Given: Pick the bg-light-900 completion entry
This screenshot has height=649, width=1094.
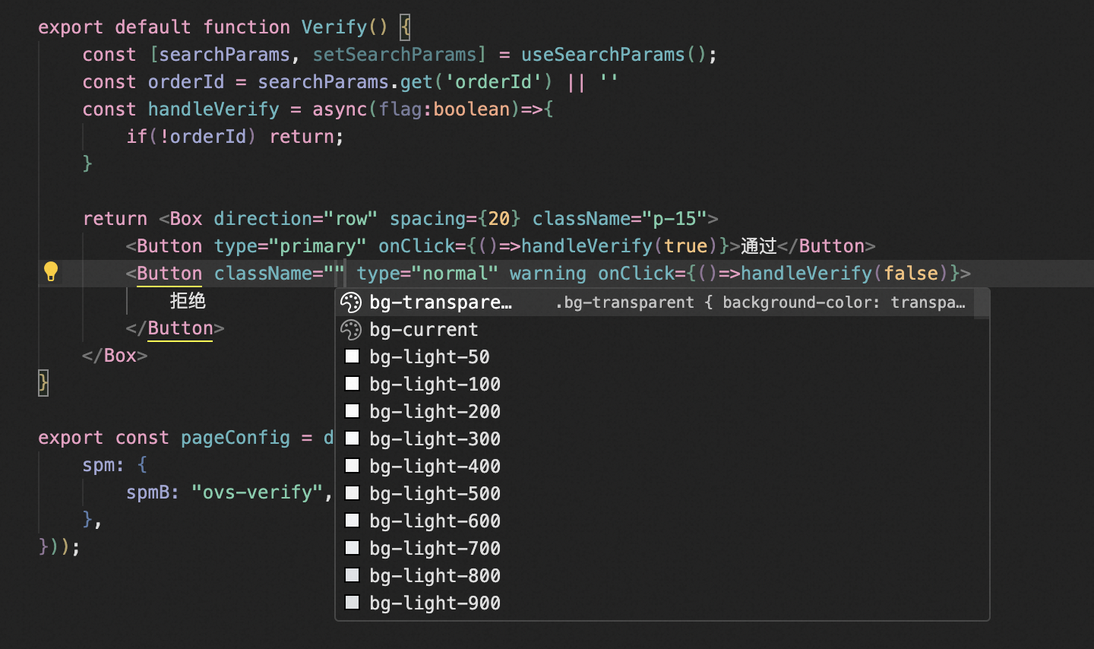Looking at the screenshot, I should tap(655, 603).
